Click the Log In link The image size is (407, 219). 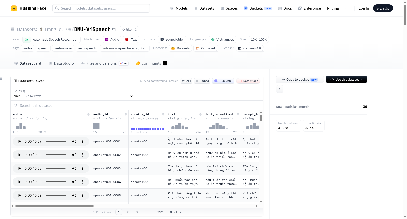coord(364,8)
